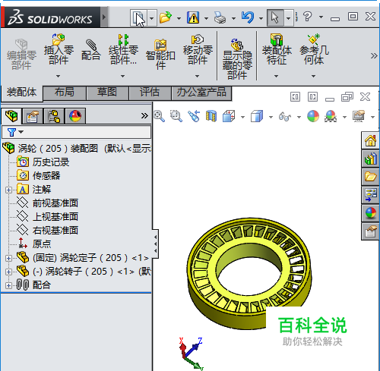Open the edit appearance color ball
Screen dimensions: 380x371
[x=313, y=116]
